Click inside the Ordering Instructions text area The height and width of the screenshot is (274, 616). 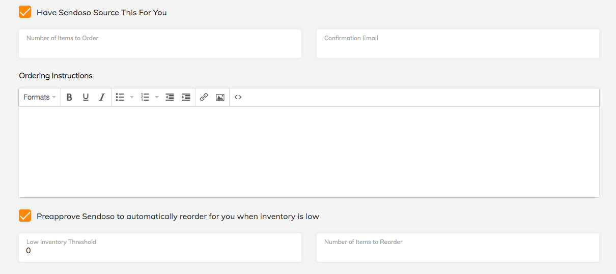click(309, 151)
